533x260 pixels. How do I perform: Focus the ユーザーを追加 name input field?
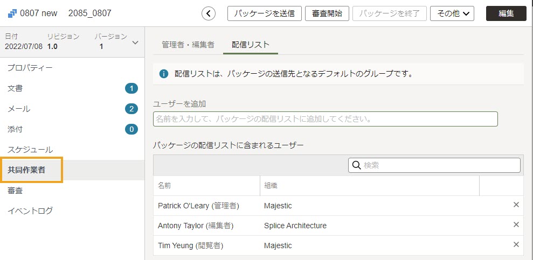click(326, 119)
